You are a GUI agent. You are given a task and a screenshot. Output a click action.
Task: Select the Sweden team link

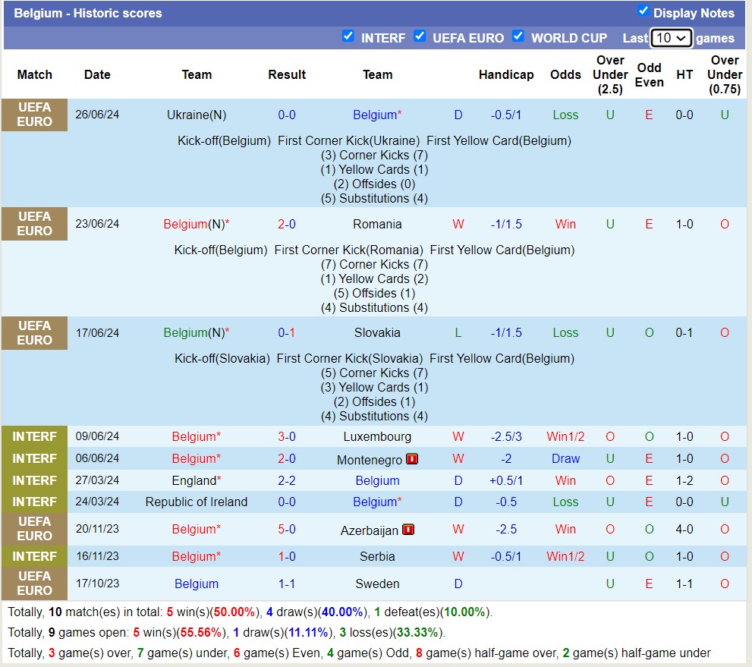point(377,584)
